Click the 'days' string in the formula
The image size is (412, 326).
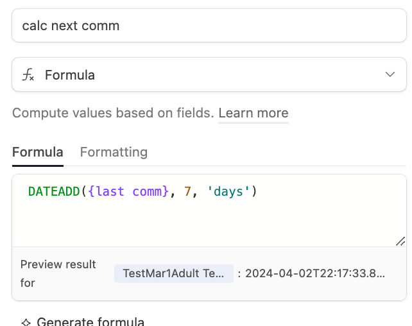(228, 191)
